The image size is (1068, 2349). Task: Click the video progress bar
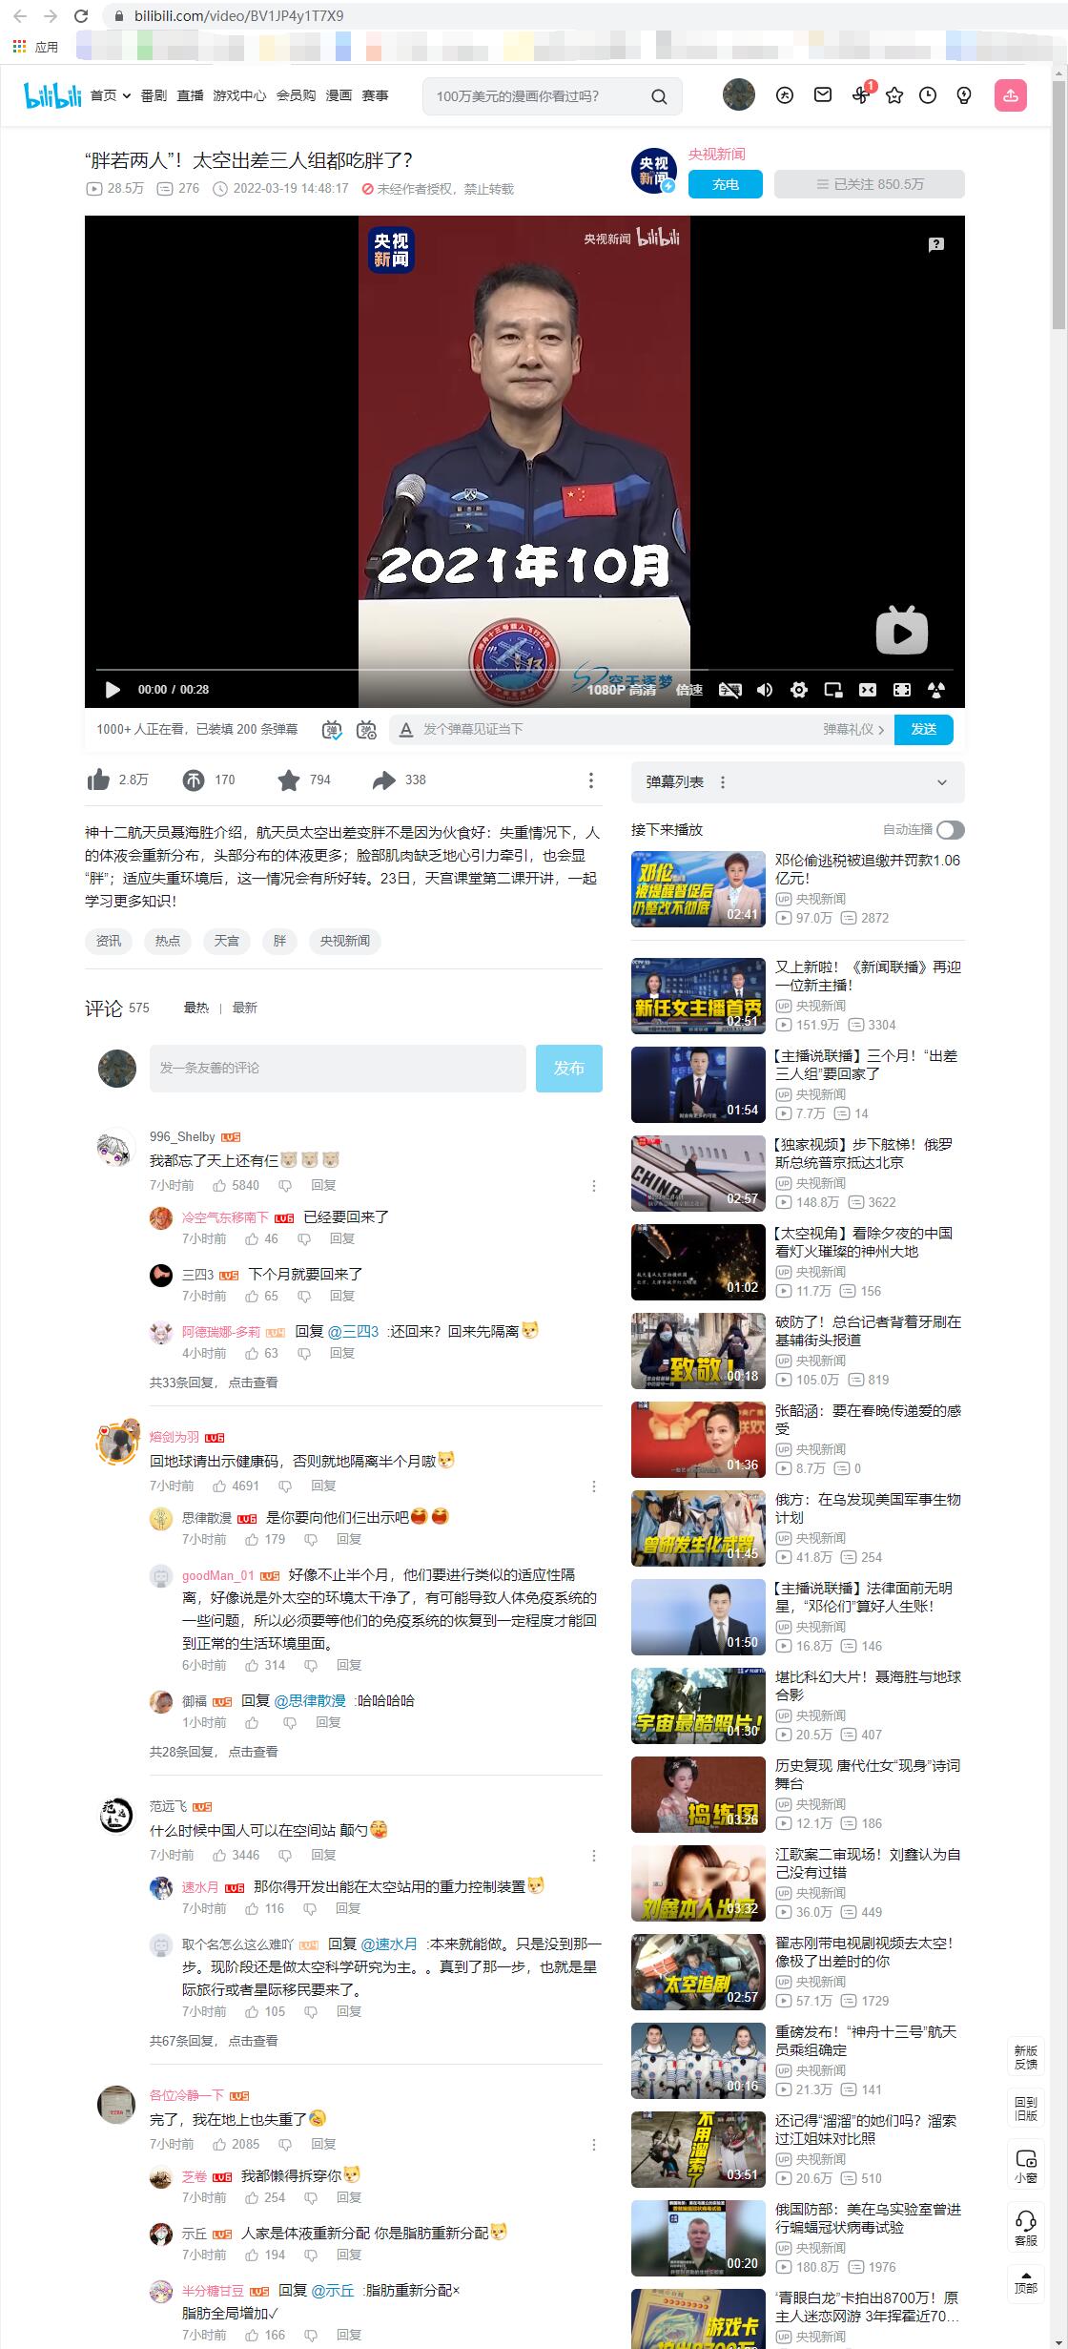[x=524, y=670]
